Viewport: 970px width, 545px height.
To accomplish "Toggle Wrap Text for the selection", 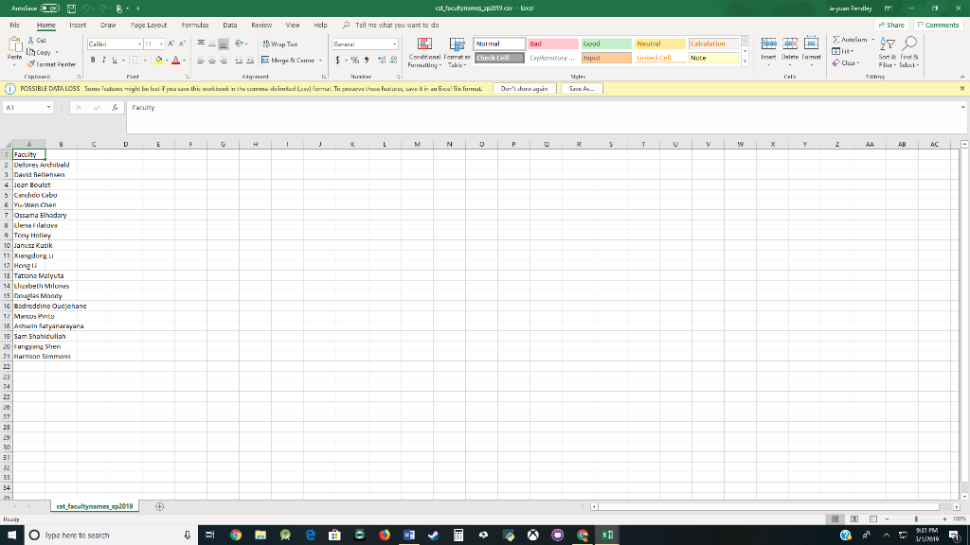I will coord(279,44).
